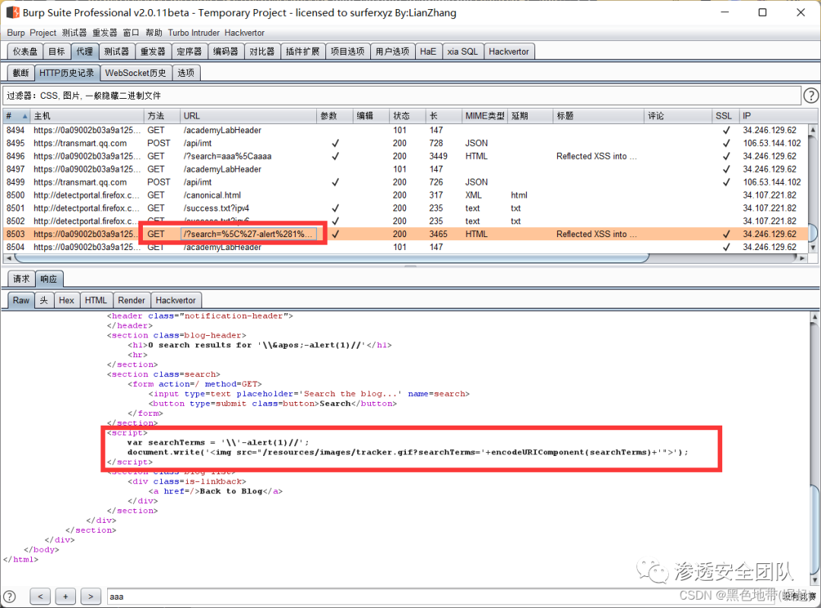This screenshot has width=821, height=608.
Task: Switch to the 代理 tab
Action: point(84,52)
